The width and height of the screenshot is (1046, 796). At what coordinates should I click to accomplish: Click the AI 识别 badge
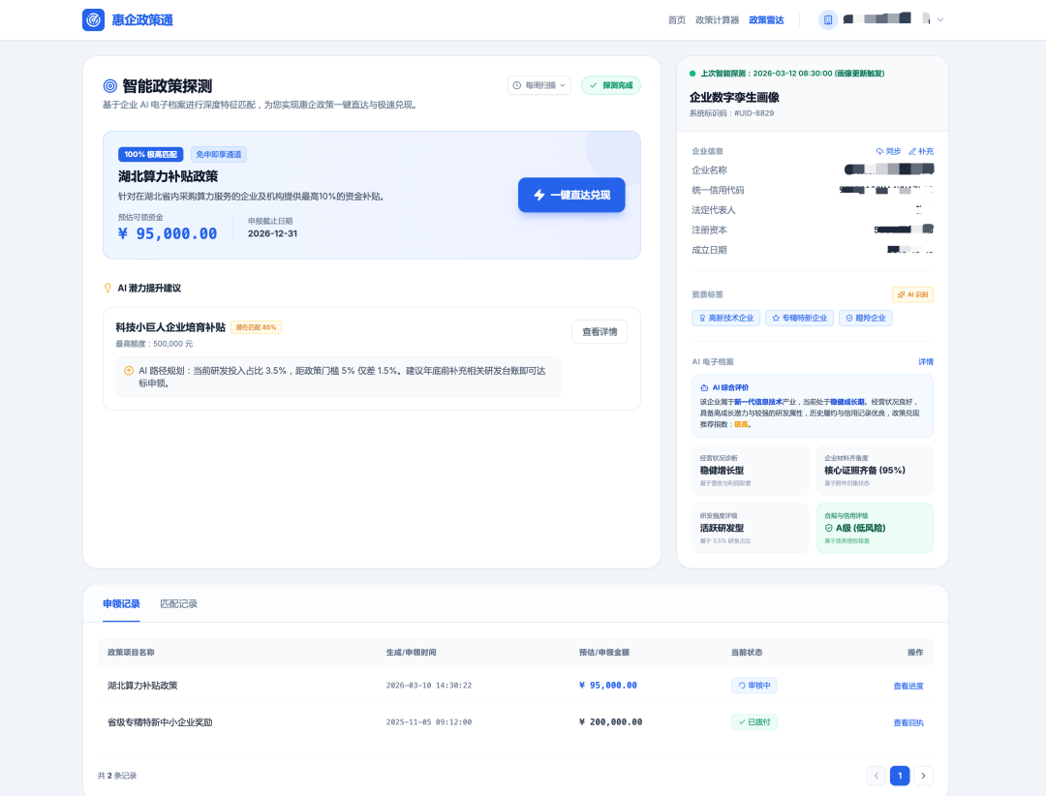(912, 294)
